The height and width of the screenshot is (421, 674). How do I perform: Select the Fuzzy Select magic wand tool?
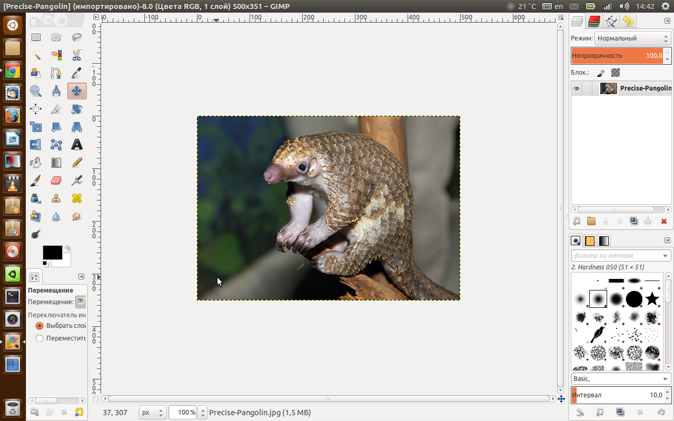[36, 55]
